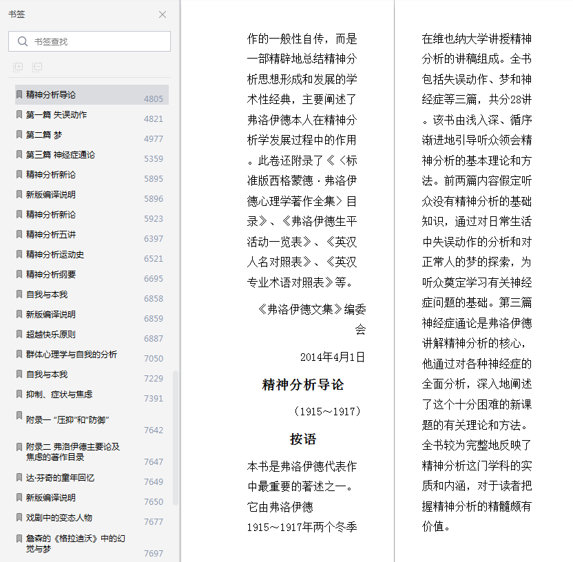
Task: Click the heading 按语 on the page
Action: point(302,439)
